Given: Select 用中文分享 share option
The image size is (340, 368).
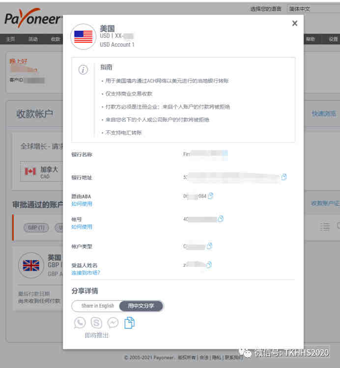Looking at the screenshot, I should [141, 306].
